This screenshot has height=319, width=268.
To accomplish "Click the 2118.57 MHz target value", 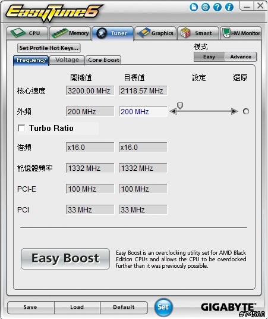I will pos(143,90).
